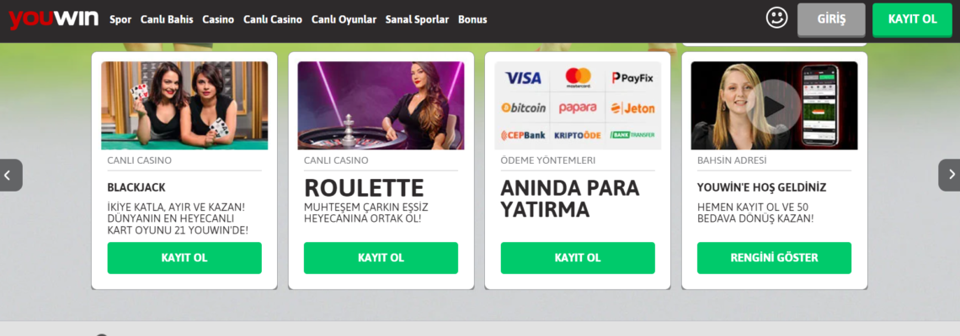Click the Mastercard payment logo
Image resolution: width=960 pixels, height=336 pixels.
point(578,77)
